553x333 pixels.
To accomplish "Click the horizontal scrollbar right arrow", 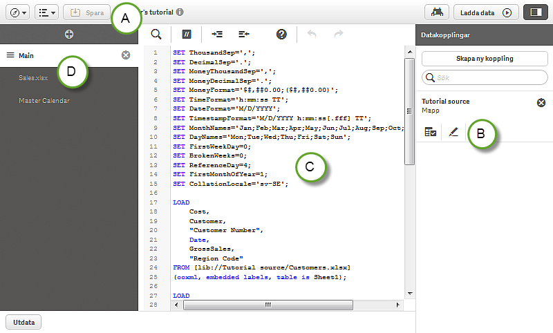I will point(398,305).
